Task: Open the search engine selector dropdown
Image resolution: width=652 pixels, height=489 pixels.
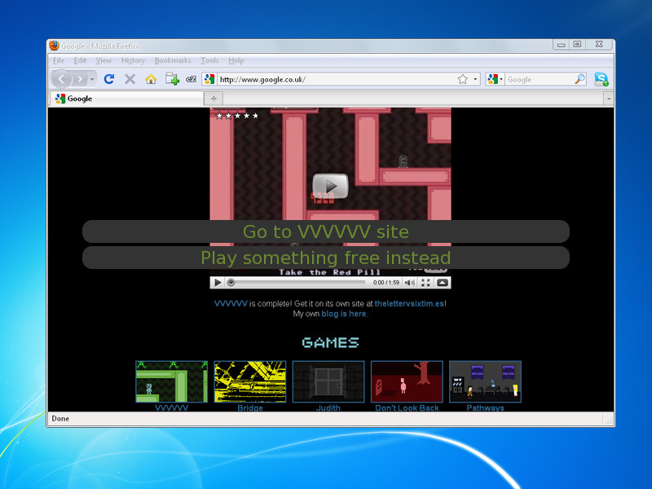Action: point(495,79)
